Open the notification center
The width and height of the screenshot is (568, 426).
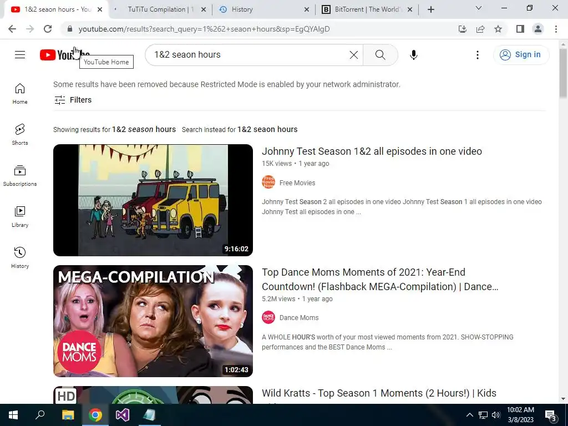coord(551,415)
